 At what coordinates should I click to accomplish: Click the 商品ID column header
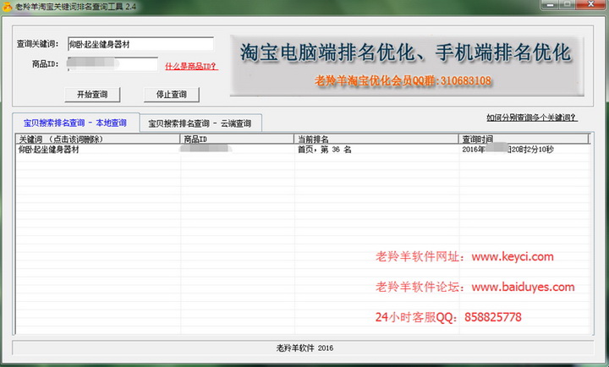237,139
